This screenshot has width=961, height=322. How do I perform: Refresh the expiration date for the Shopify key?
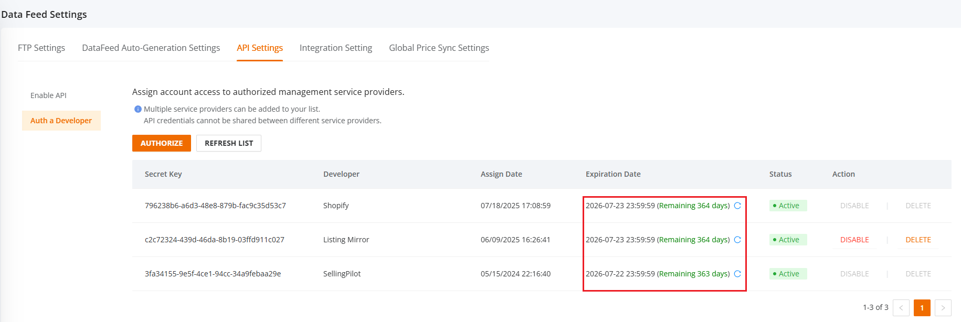click(737, 206)
